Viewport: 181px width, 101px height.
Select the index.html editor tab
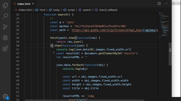pos(24,4)
